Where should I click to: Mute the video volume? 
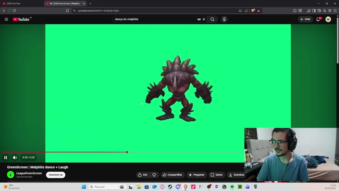pos(15,157)
